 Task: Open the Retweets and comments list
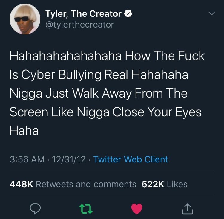(86, 184)
